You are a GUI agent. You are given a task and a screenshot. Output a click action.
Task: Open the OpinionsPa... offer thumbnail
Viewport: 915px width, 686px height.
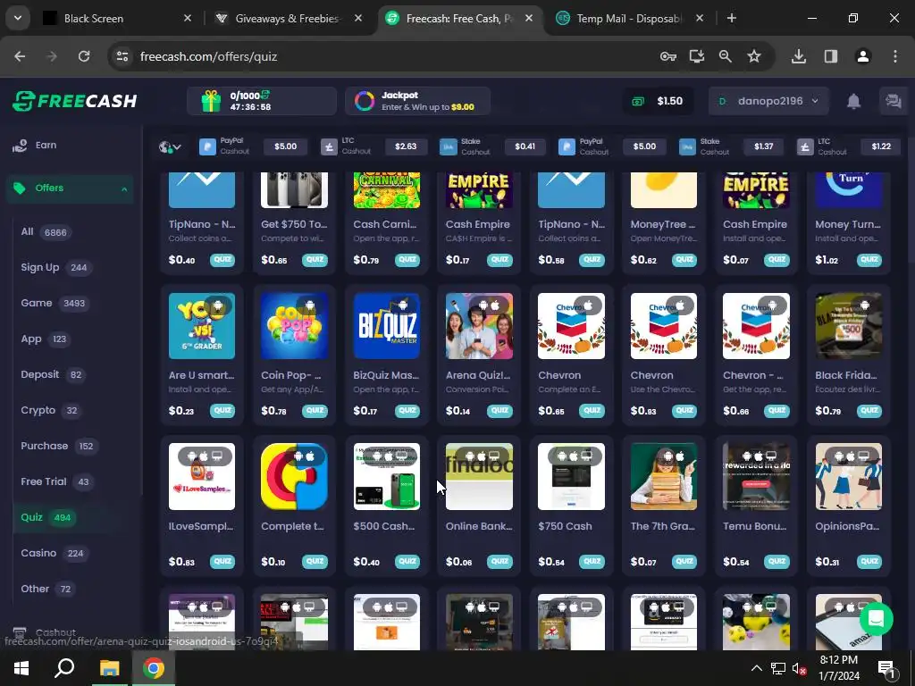click(849, 477)
